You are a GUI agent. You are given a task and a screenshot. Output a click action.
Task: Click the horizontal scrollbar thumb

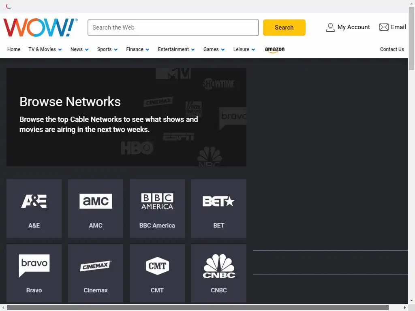click(198, 308)
